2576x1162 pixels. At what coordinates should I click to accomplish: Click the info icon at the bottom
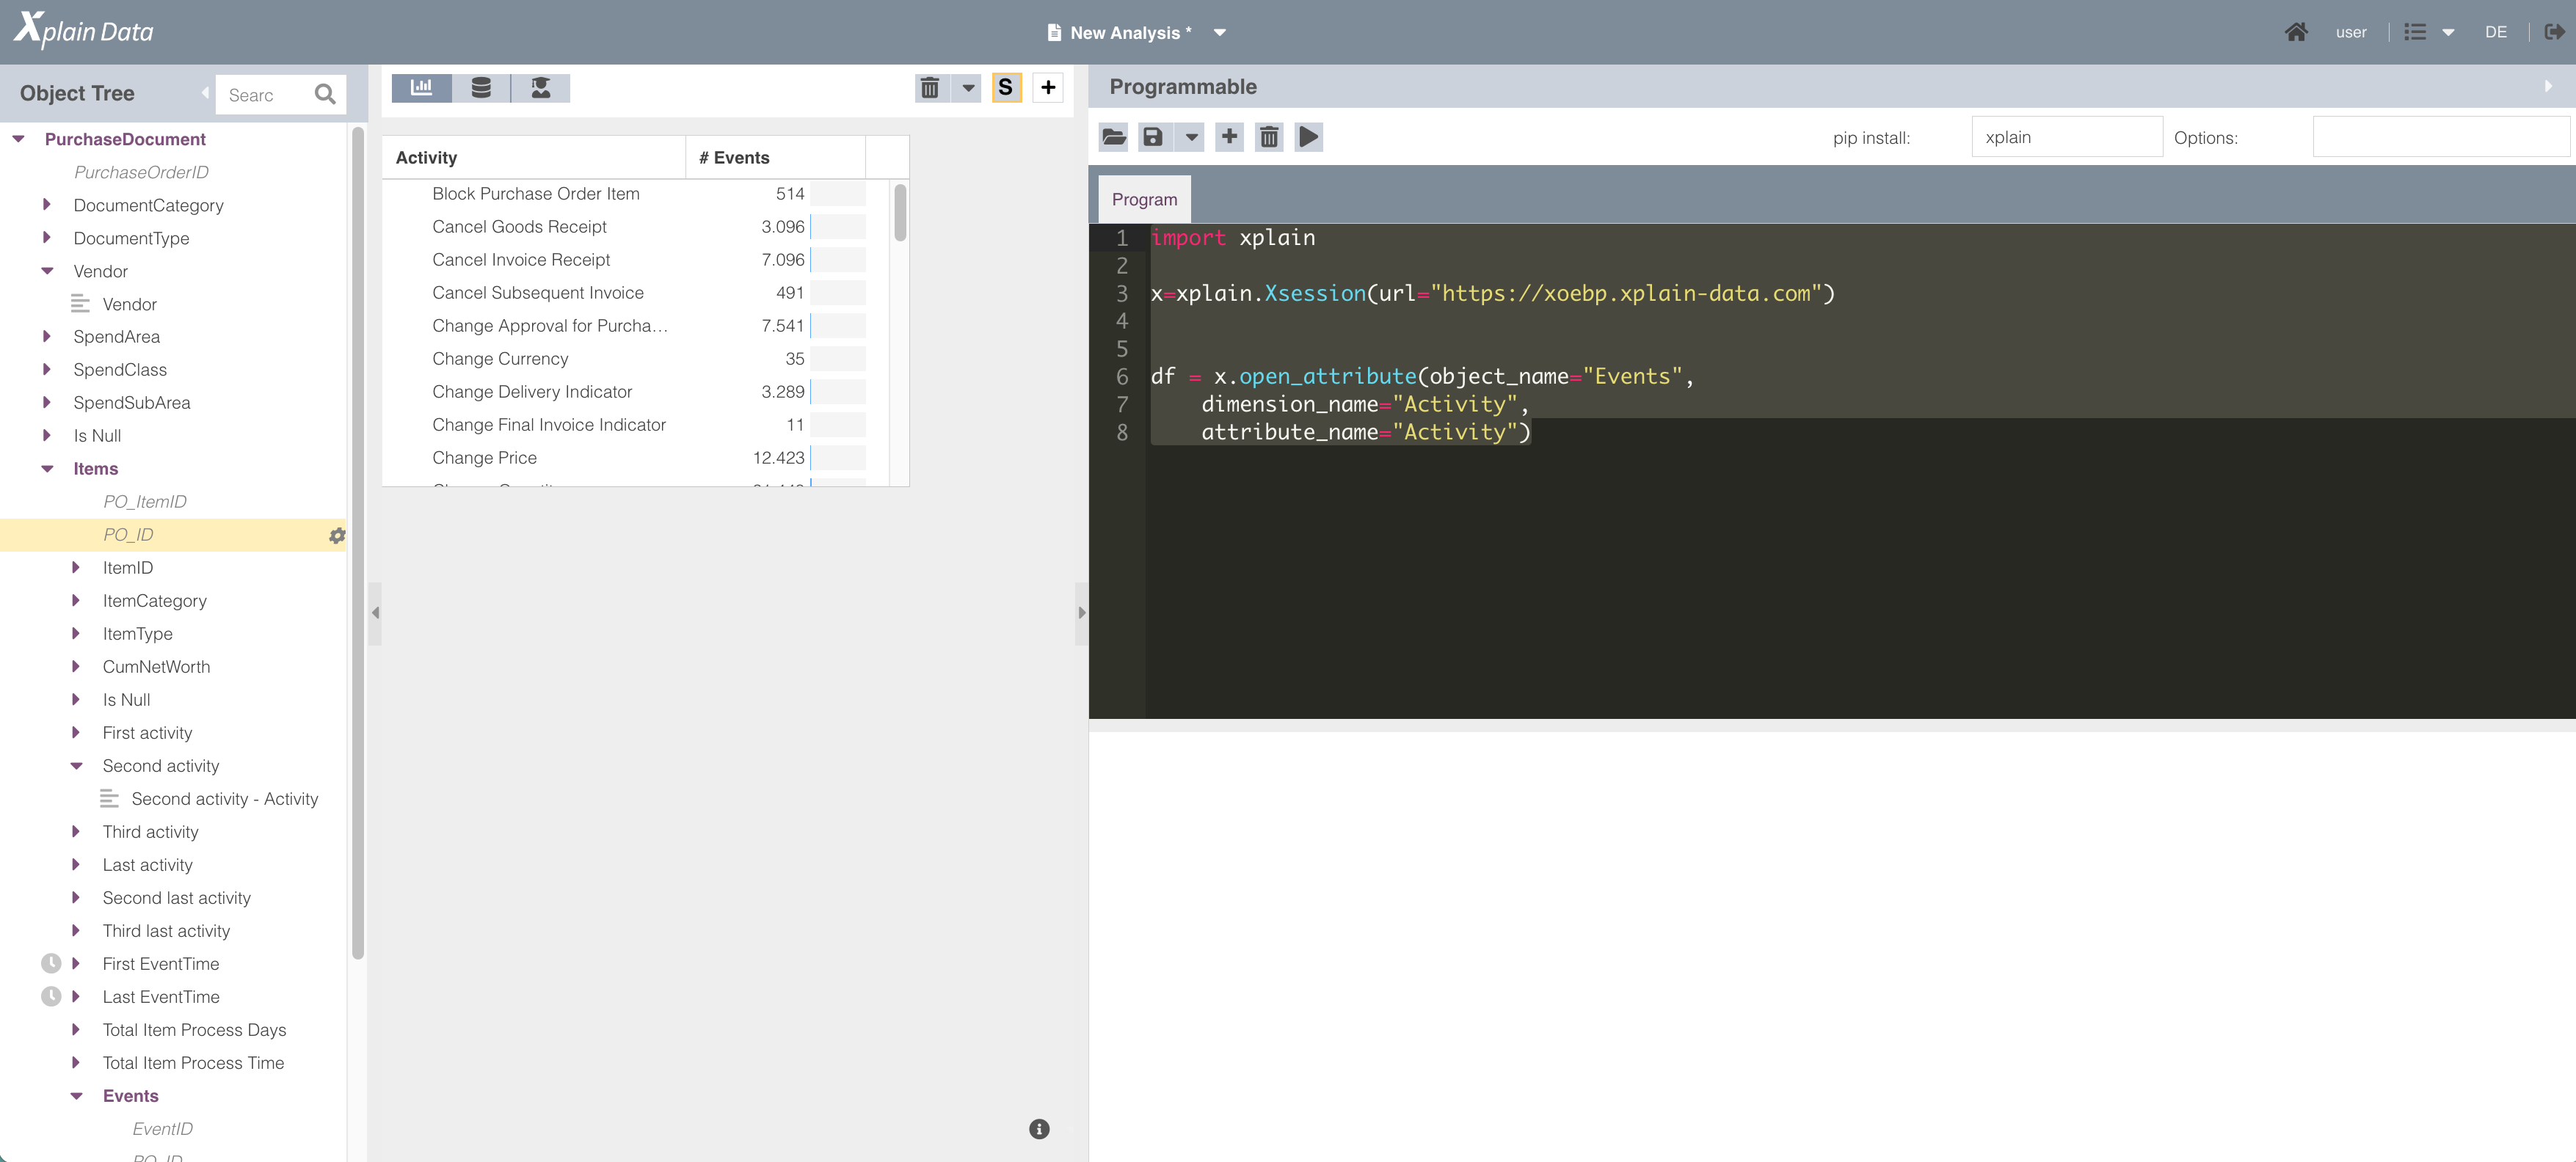coord(1039,1129)
